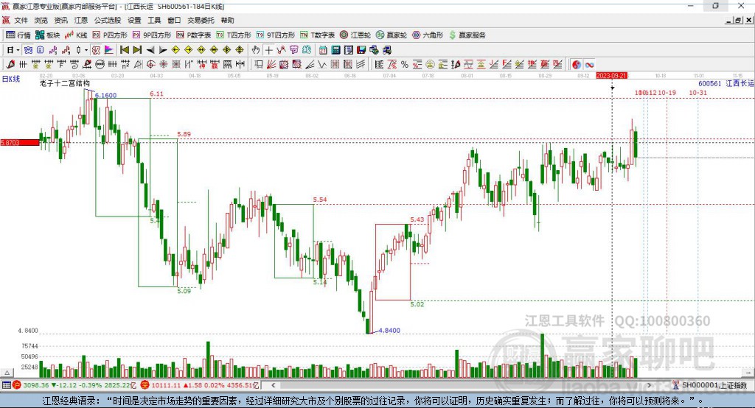The width and height of the screenshot is (755, 408).
Task: Open the calendar icon showing 21
Action: coord(323,50)
